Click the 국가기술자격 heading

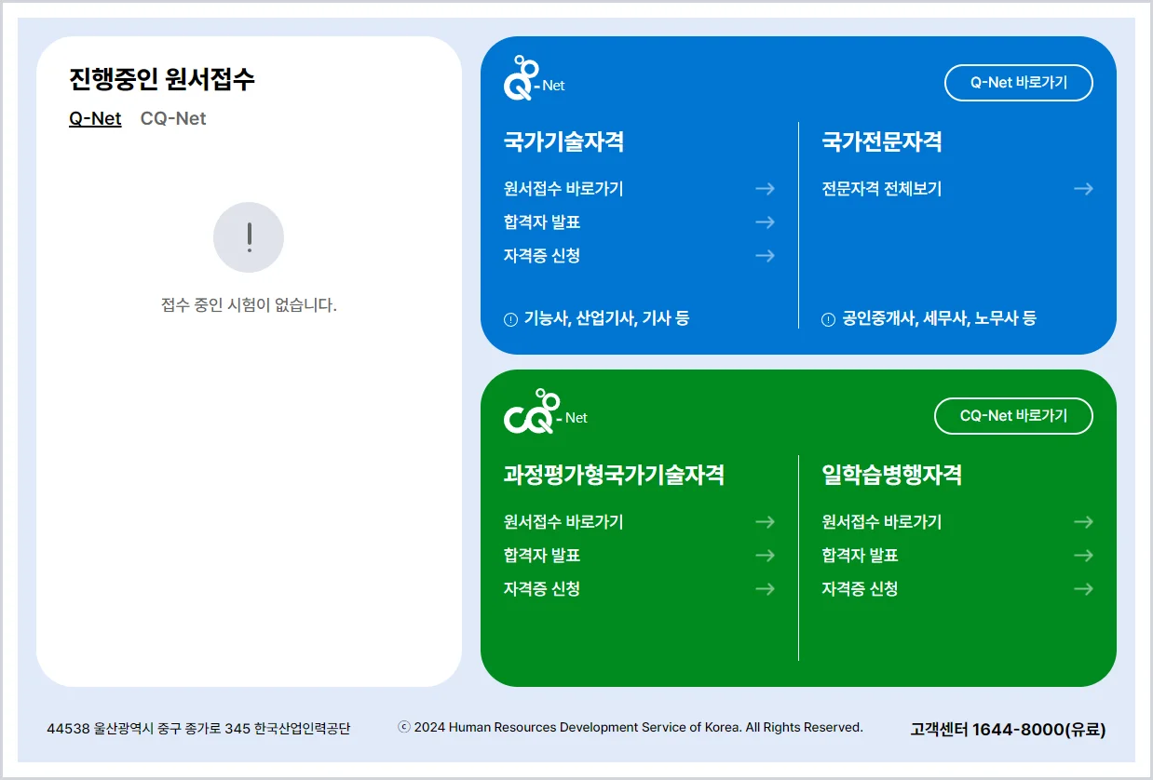(x=563, y=141)
